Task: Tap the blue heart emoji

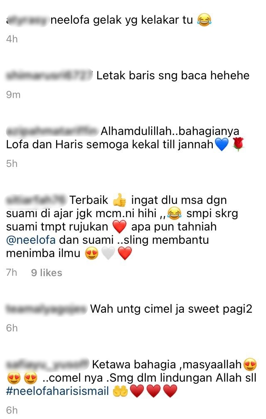Action: (222, 144)
